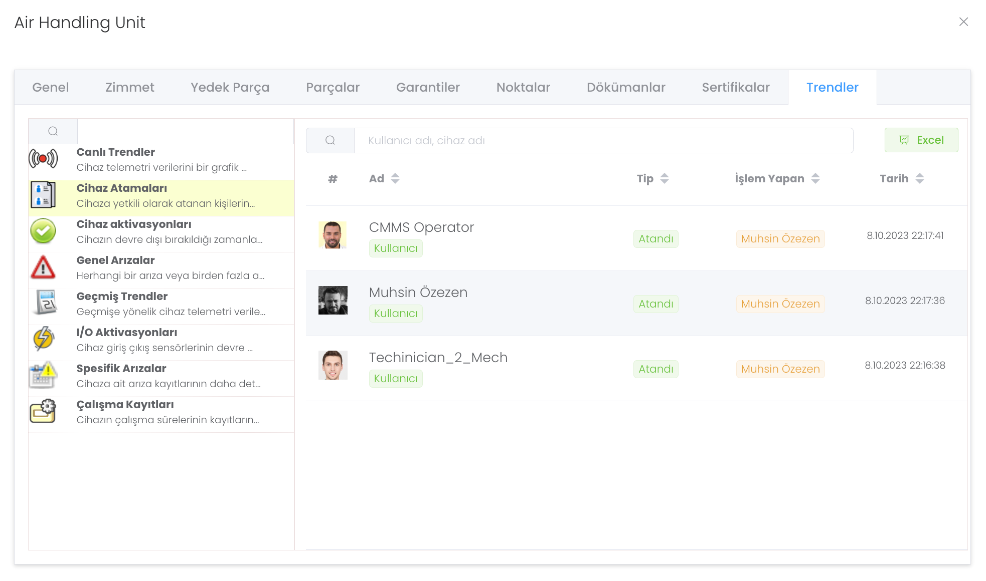Viewport: 986px width, 581px height.
Task: Switch to the Yedek Parça tab
Action: tap(230, 88)
